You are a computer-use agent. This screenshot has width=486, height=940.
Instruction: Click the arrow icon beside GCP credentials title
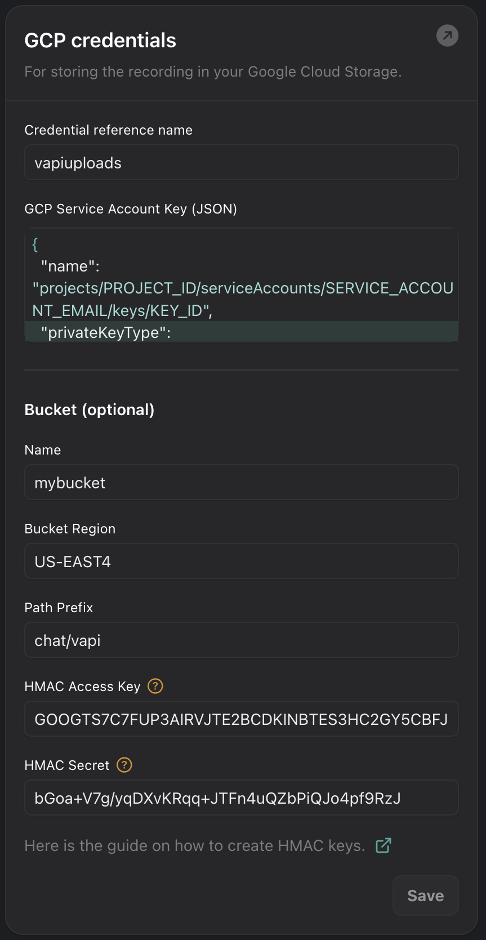(x=447, y=36)
